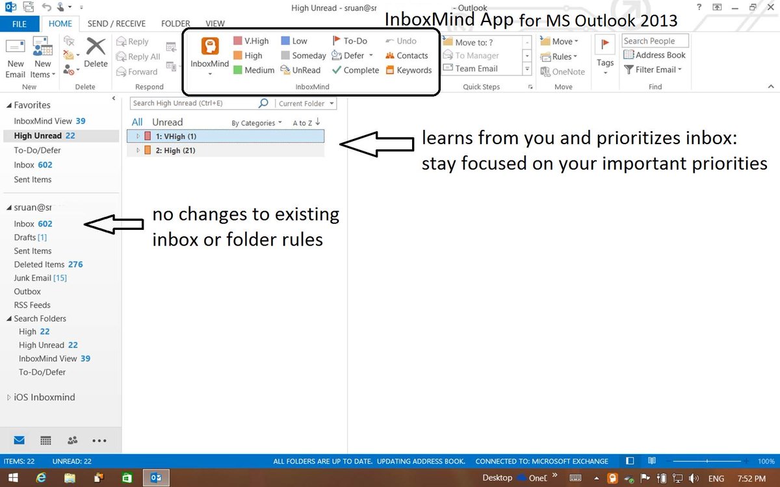Open the New Items dropdown
The image size is (780, 487).
[x=43, y=57]
